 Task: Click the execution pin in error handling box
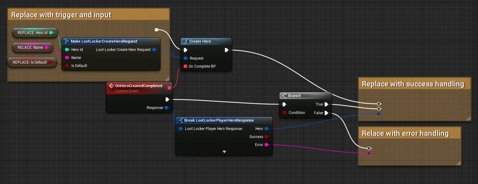pos(369,148)
